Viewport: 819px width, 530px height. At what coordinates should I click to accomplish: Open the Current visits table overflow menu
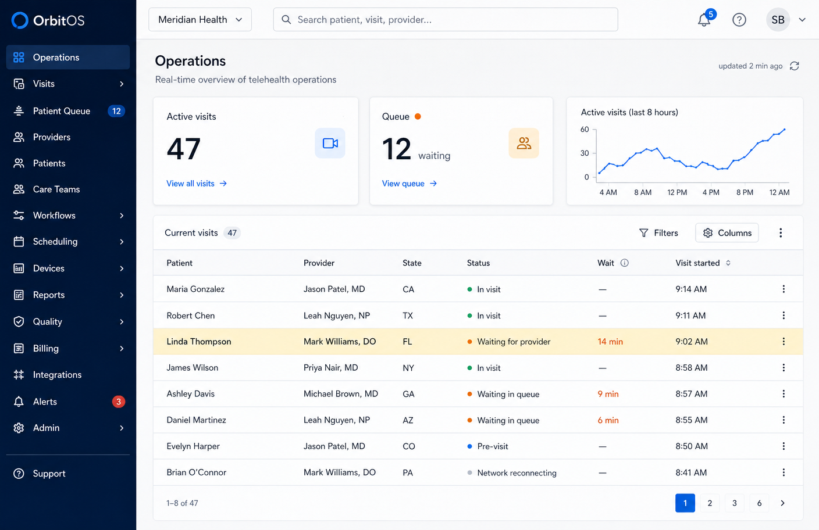(781, 233)
